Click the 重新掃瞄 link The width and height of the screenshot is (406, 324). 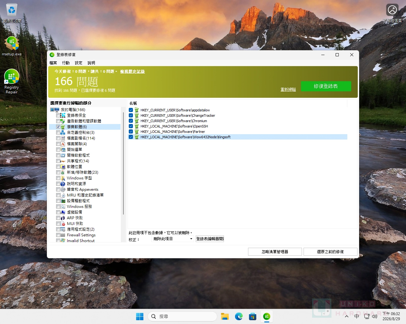click(x=288, y=89)
